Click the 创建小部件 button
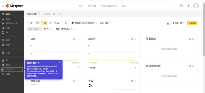205x93 pixels. (178, 23)
